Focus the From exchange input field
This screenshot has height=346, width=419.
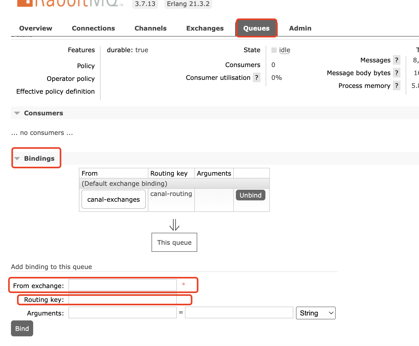(x=123, y=285)
